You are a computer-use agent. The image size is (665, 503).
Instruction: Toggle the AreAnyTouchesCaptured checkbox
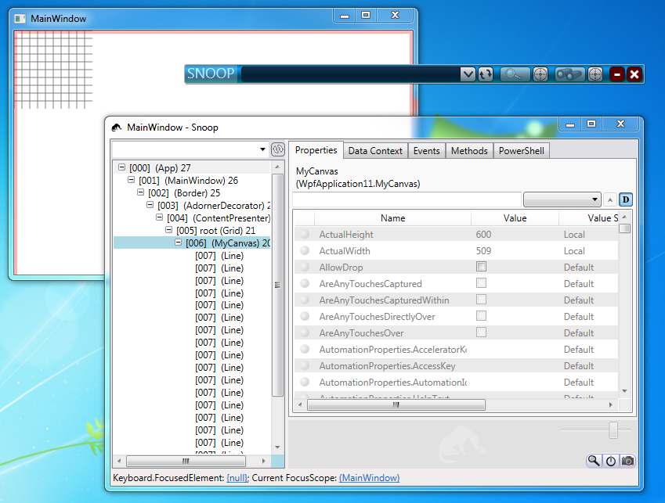tap(481, 283)
